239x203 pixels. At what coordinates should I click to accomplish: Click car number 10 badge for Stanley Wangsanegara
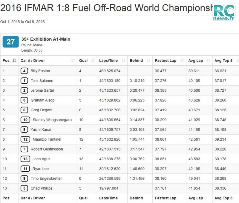25,120
